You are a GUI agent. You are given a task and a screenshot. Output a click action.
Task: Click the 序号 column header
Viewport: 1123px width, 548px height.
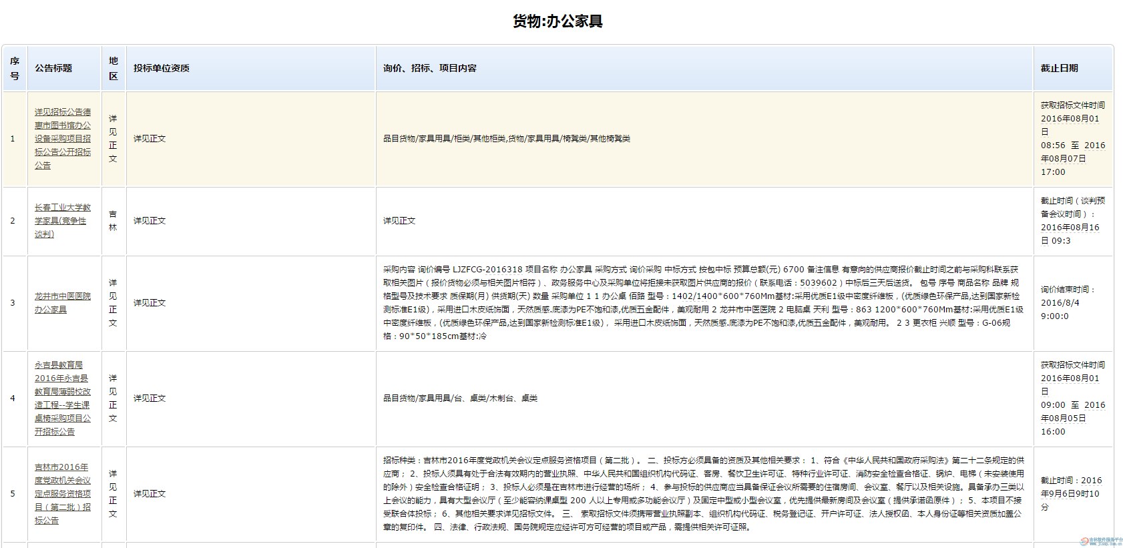tap(14, 68)
